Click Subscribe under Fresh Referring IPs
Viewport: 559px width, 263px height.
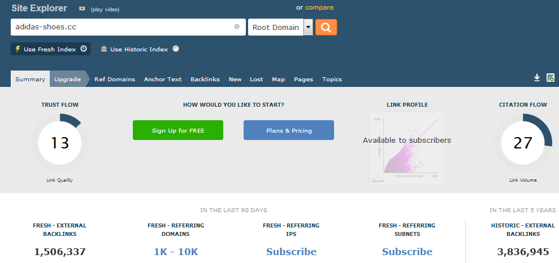pos(291,252)
